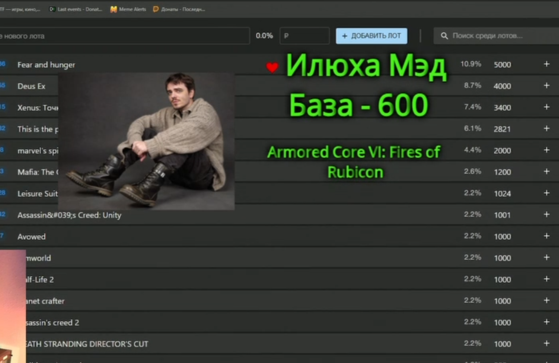Add amount to the Fear and hunger lot
The width and height of the screenshot is (559, 363).
tap(547, 64)
